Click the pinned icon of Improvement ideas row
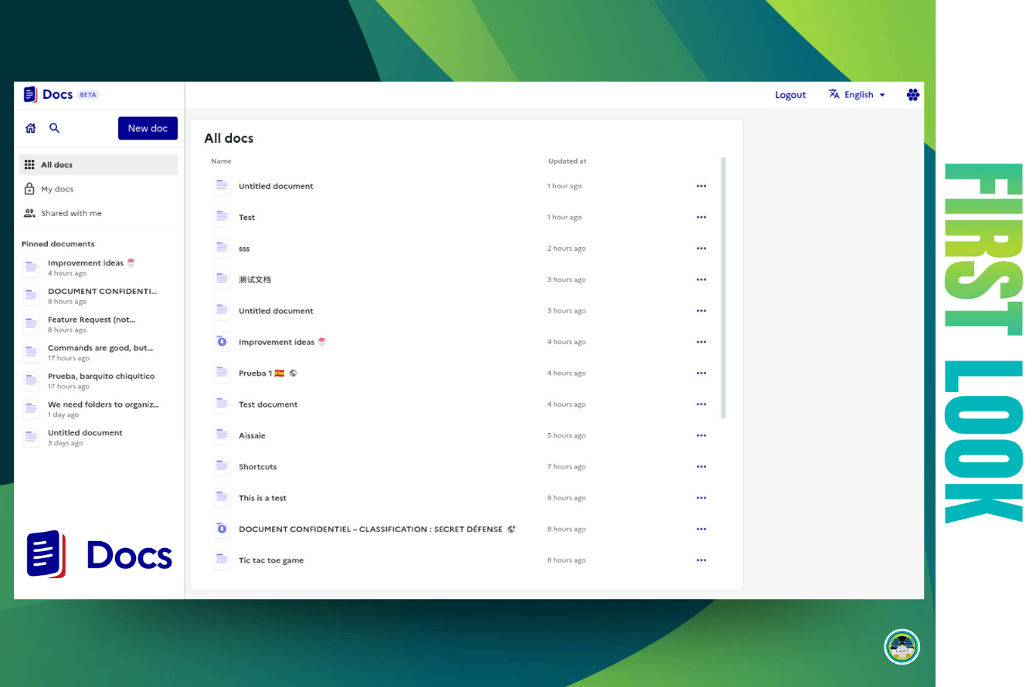 (222, 342)
